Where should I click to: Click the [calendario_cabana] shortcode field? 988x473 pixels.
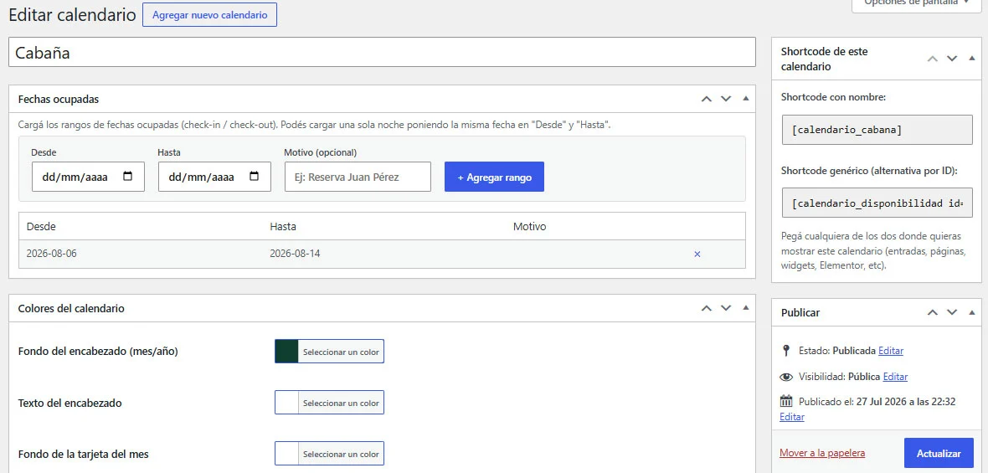click(x=877, y=131)
